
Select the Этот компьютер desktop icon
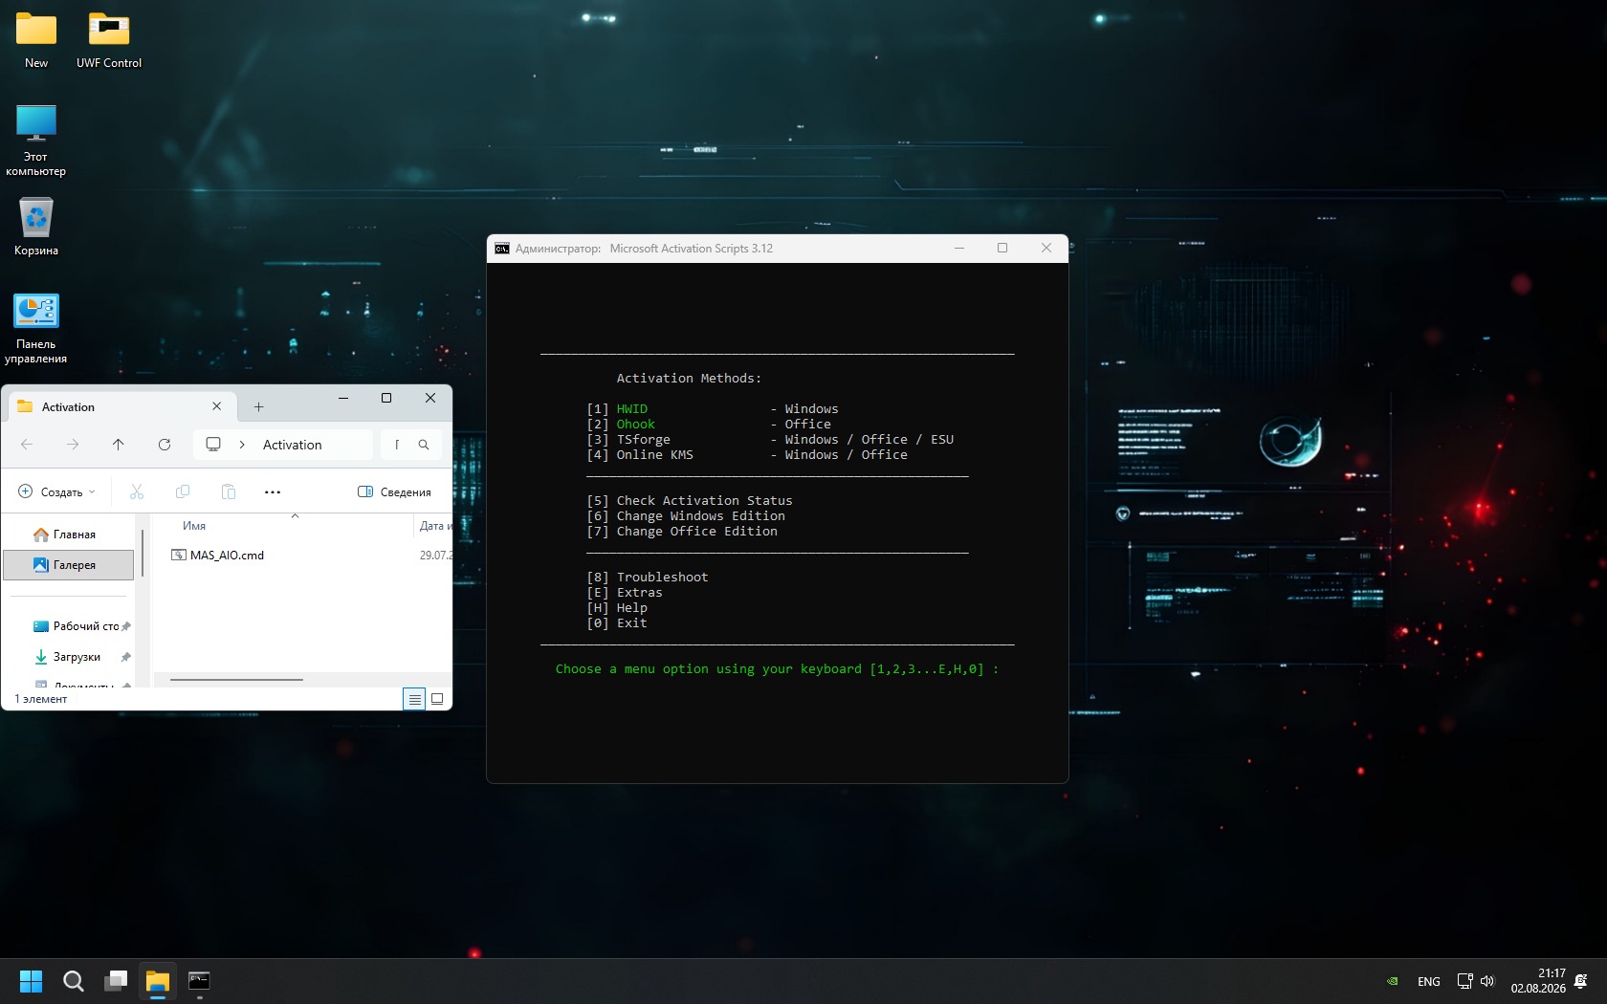(36, 140)
